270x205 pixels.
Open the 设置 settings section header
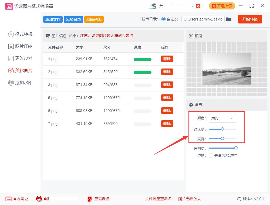(196, 105)
